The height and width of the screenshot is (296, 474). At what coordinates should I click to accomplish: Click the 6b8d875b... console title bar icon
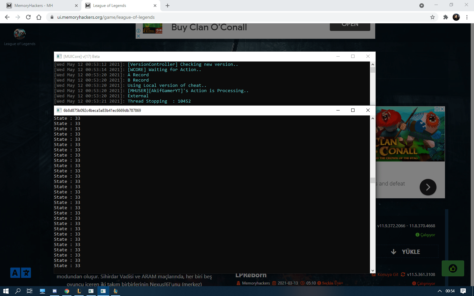59,110
